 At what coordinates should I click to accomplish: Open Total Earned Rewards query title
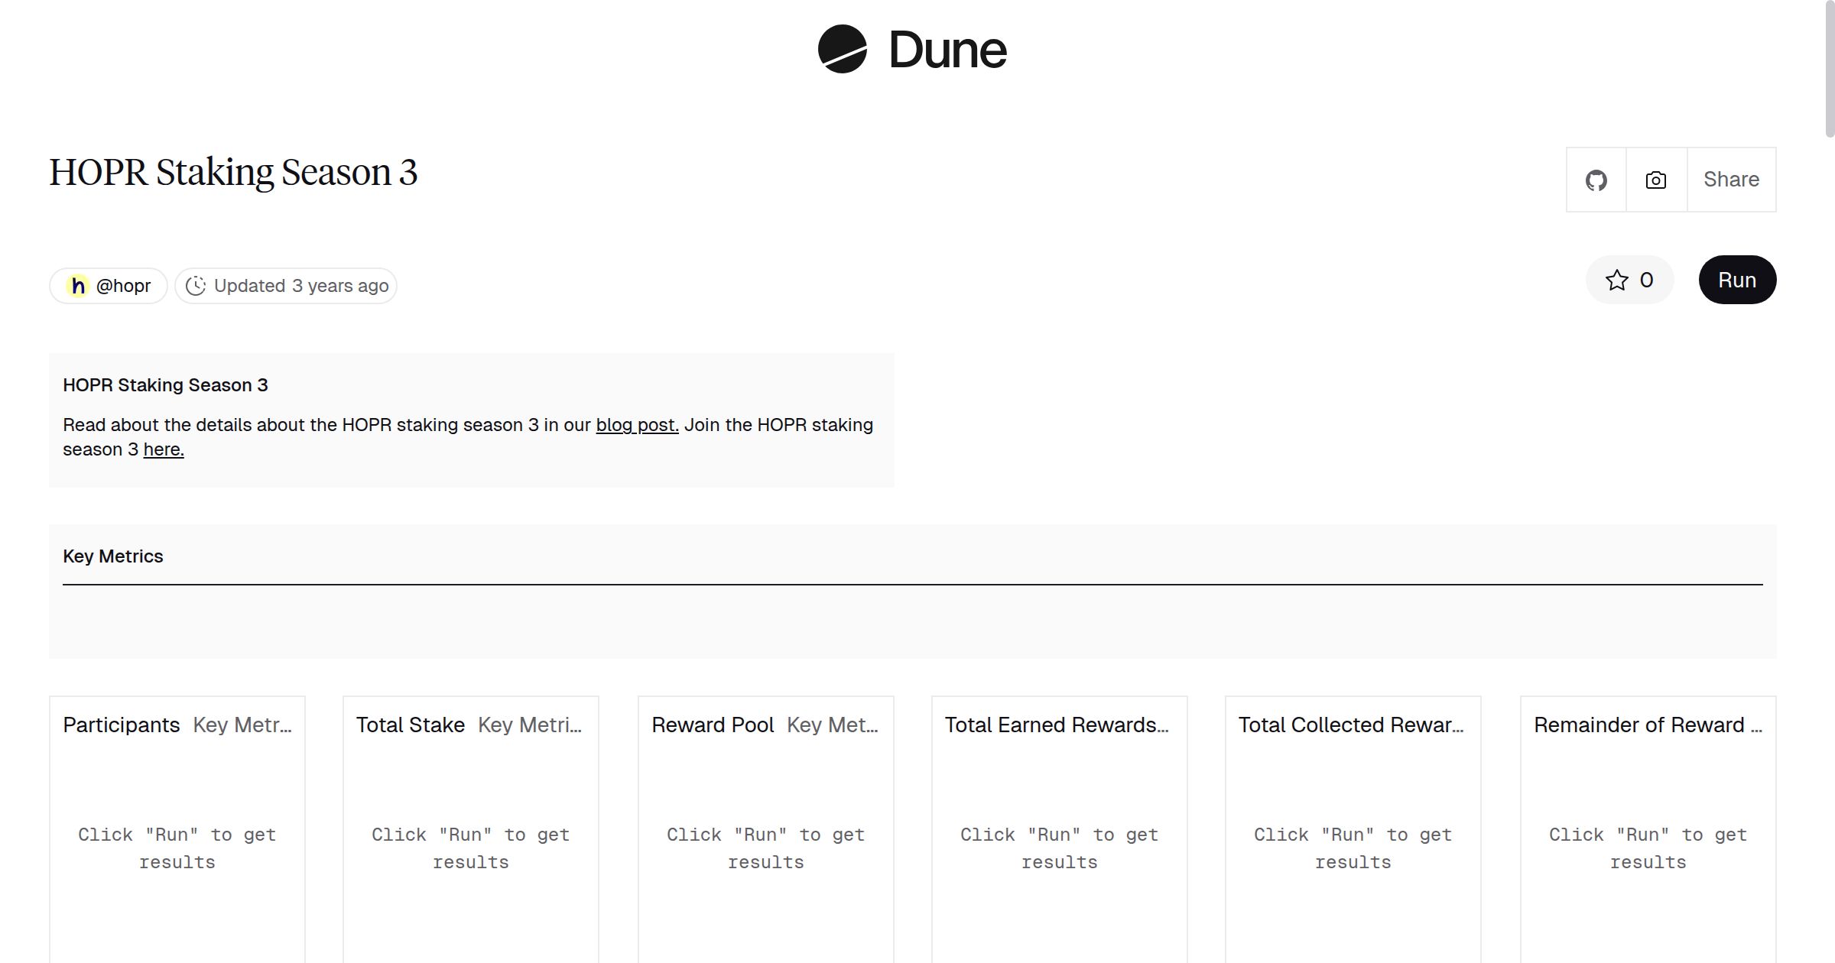click(x=1057, y=725)
